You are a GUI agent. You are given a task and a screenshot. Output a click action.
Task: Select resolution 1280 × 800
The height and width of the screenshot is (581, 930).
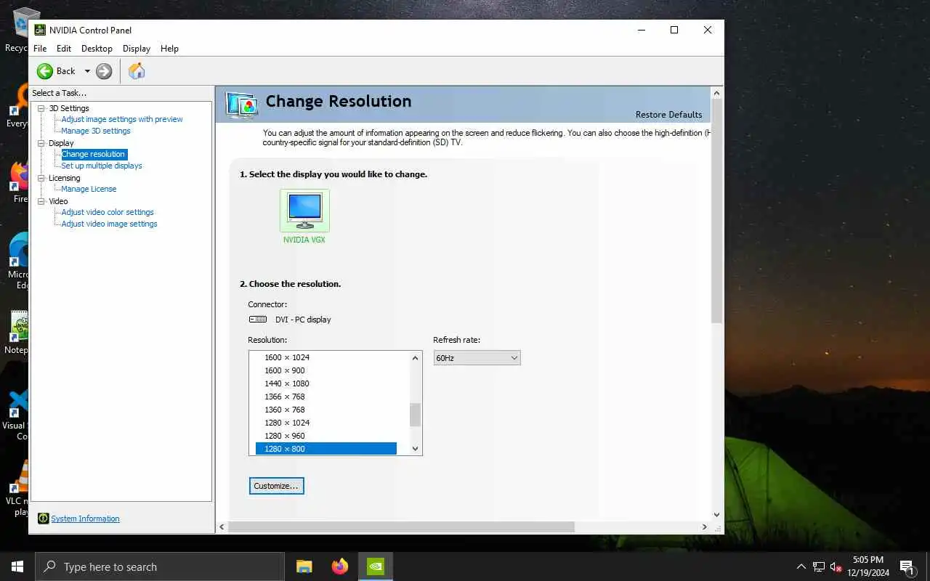326,449
